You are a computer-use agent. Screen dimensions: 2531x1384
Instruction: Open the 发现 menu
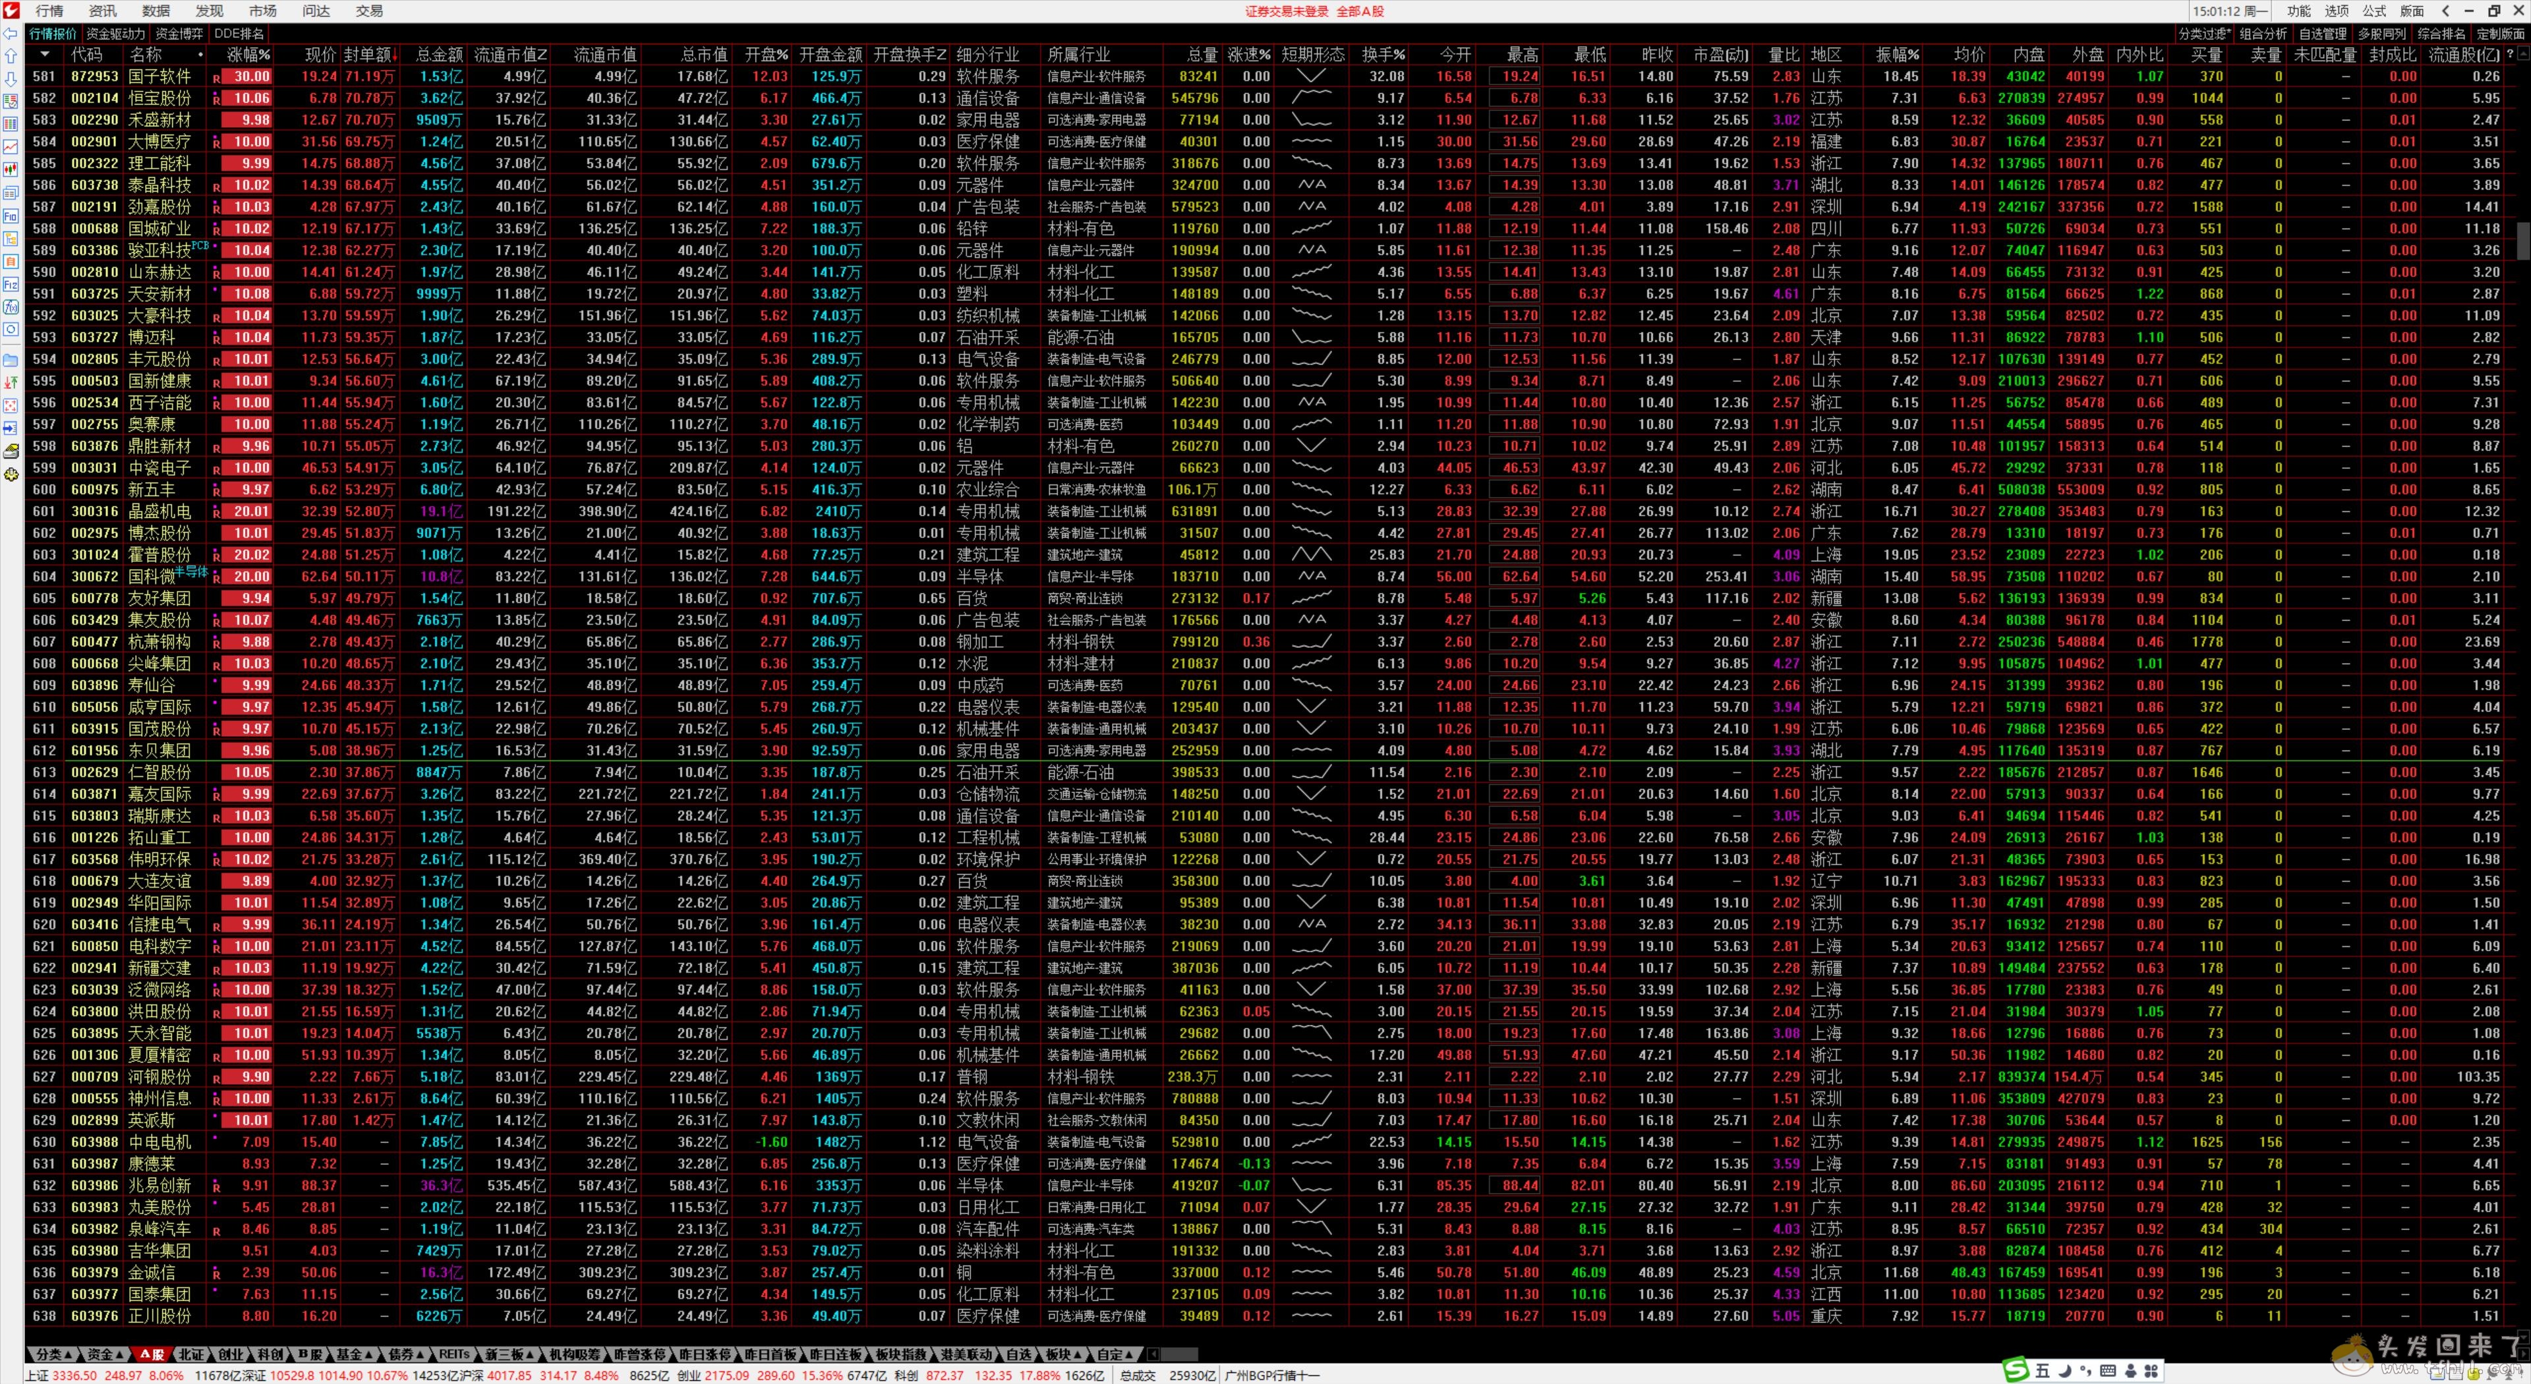pyautogui.click(x=210, y=11)
